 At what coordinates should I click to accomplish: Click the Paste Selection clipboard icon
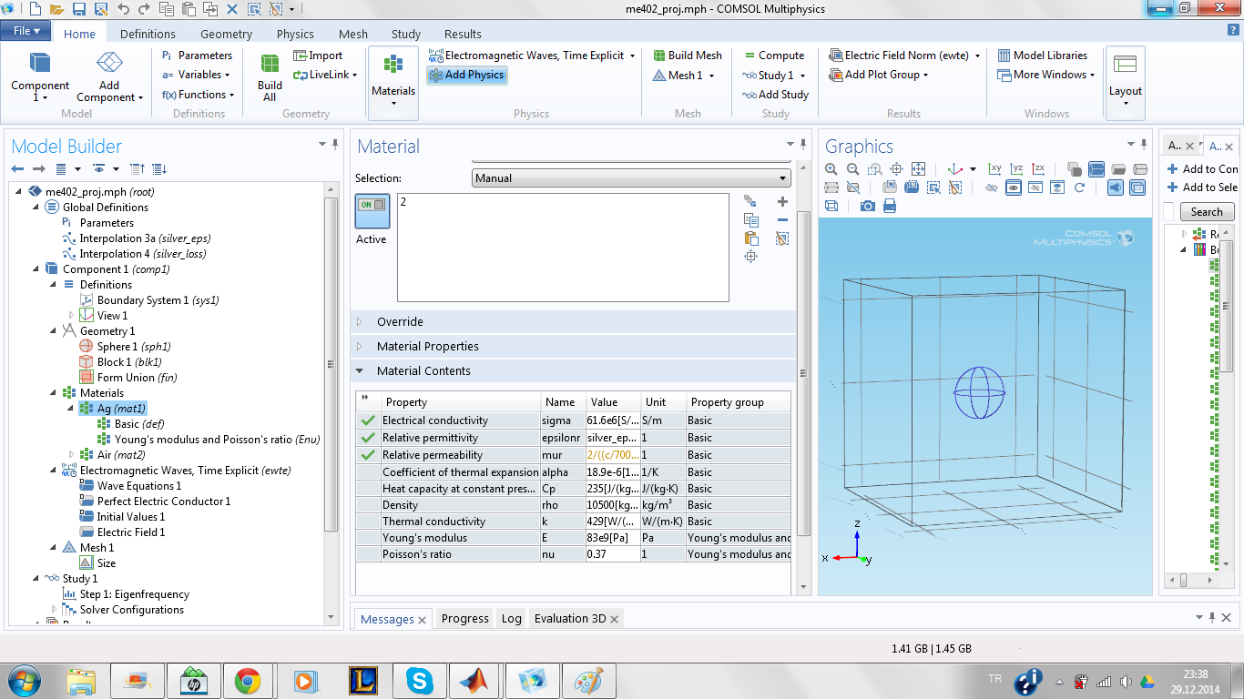[751, 238]
